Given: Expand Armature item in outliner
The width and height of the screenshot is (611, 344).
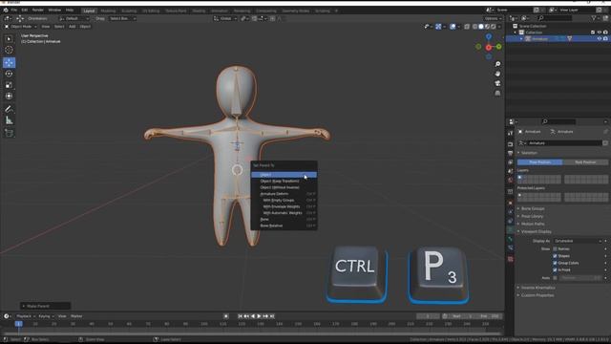Looking at the screenshot, I should pyautogui.click(x=521, y=39).
